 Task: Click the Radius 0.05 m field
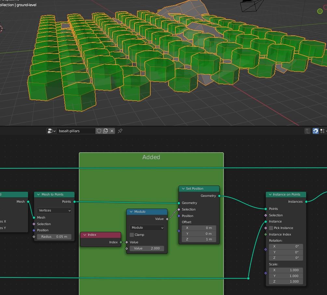coord(54,237)
